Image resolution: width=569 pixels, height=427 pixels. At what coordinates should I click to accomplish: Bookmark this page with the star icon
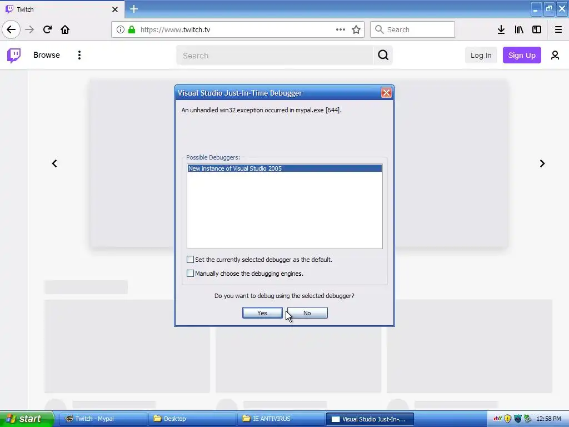pyautogui.click(x=356, y=29)
